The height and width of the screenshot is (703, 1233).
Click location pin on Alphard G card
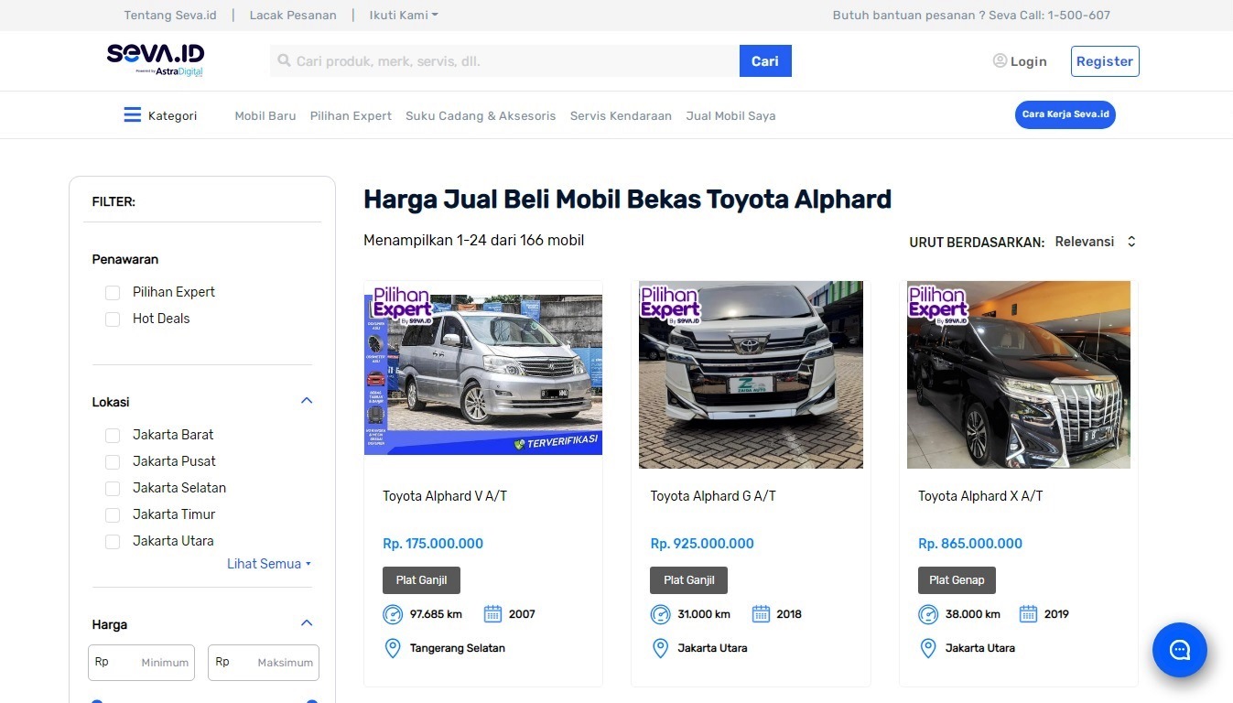click(x=660, y=648)
